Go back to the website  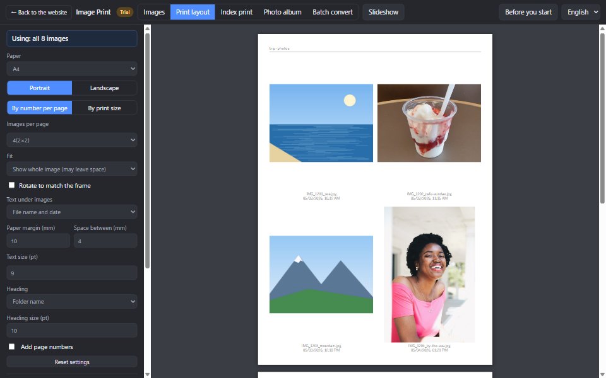point(39,13)
